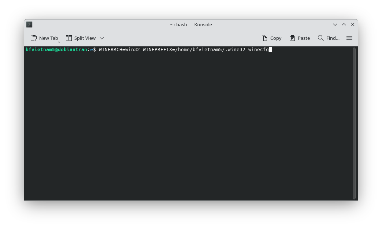Maximize the Konsole window

click(x=344, y=24)
